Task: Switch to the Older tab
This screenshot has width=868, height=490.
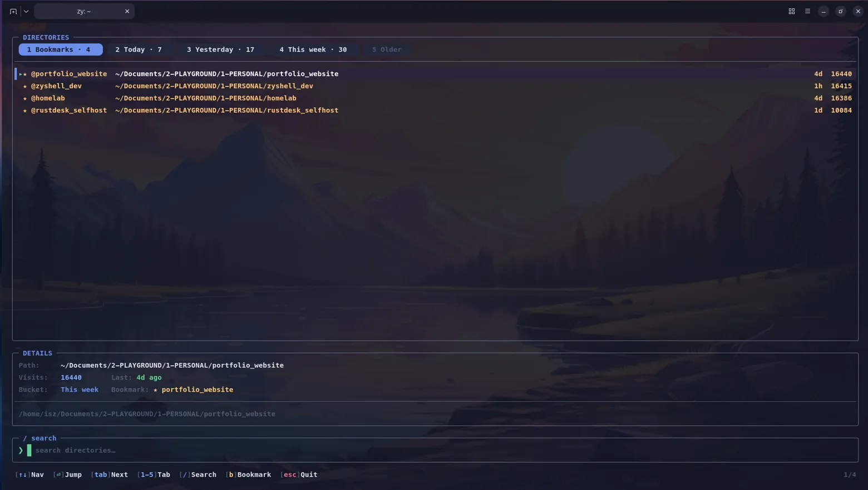Action: pos(387,49)
